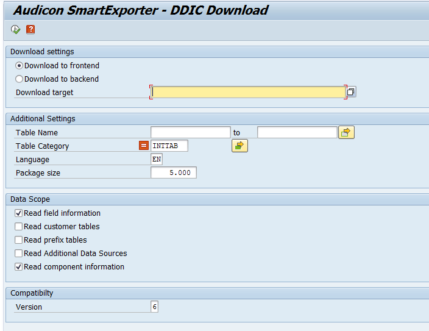This screenshot has width=429, height=331.
Task: Click the Package size field 5.000
Action: click(174, 173)
